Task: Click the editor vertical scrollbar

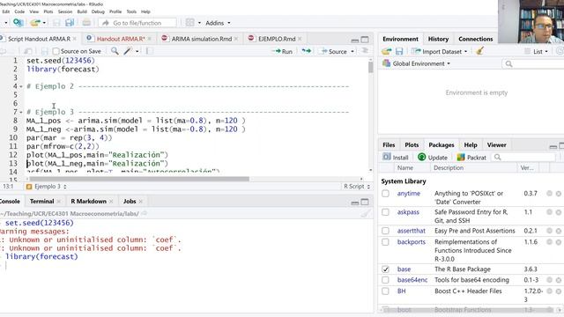Action: point(370,67)
